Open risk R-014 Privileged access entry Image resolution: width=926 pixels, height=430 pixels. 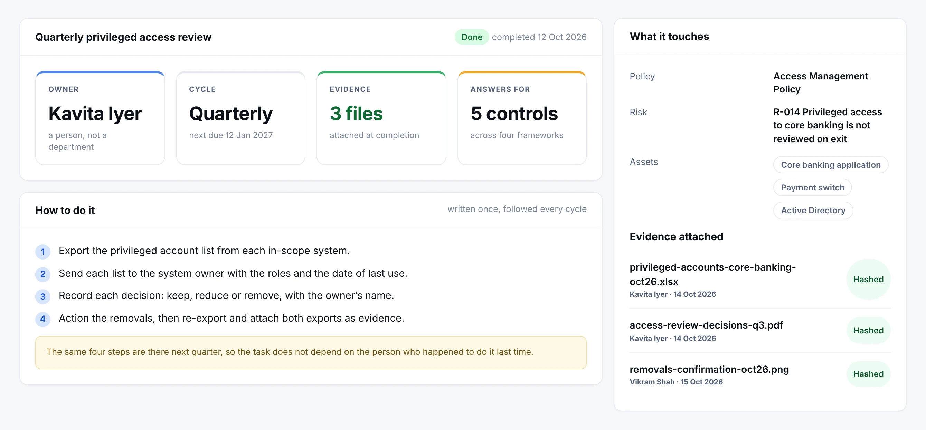(828, 125)
